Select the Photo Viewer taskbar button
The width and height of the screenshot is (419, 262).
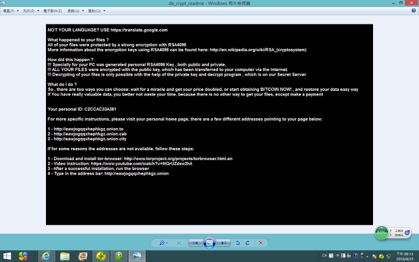click(x=137, y=256)
